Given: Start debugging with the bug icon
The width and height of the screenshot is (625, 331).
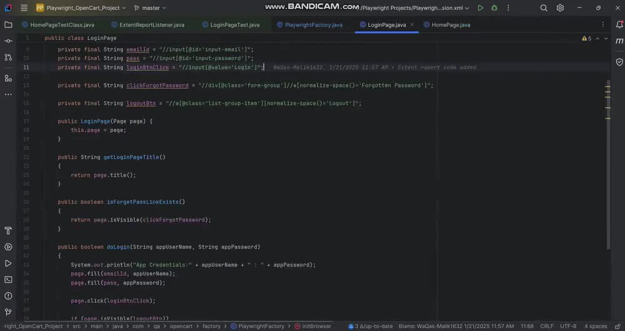Looking at the screenshot, I should pyautogui.click(x=494, y=8).
